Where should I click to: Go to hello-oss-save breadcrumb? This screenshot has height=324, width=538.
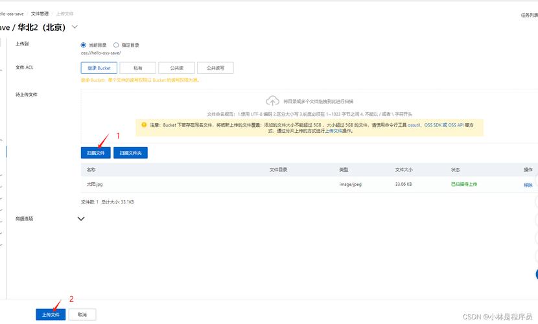[12, 14]
